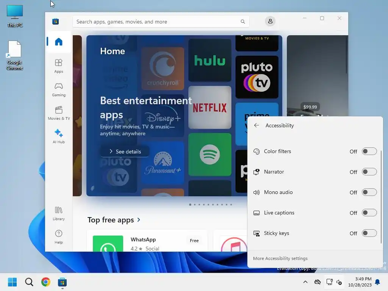Click the OneDrive cloud tray icon
This screenshot has height=291, width=388.
coord(318,282)
